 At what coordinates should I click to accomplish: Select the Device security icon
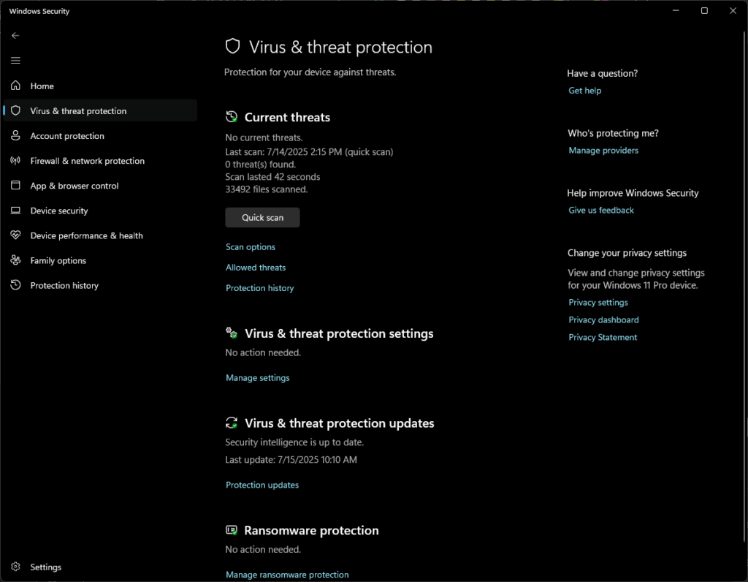(15, 211)
